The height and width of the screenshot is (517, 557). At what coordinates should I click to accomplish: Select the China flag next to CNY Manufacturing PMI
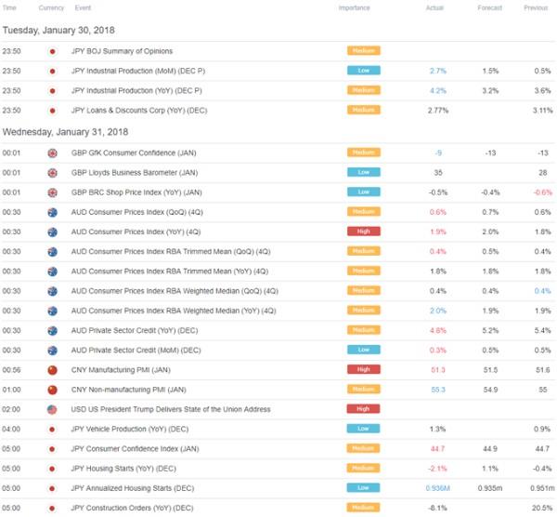click(x=52, y=369)
